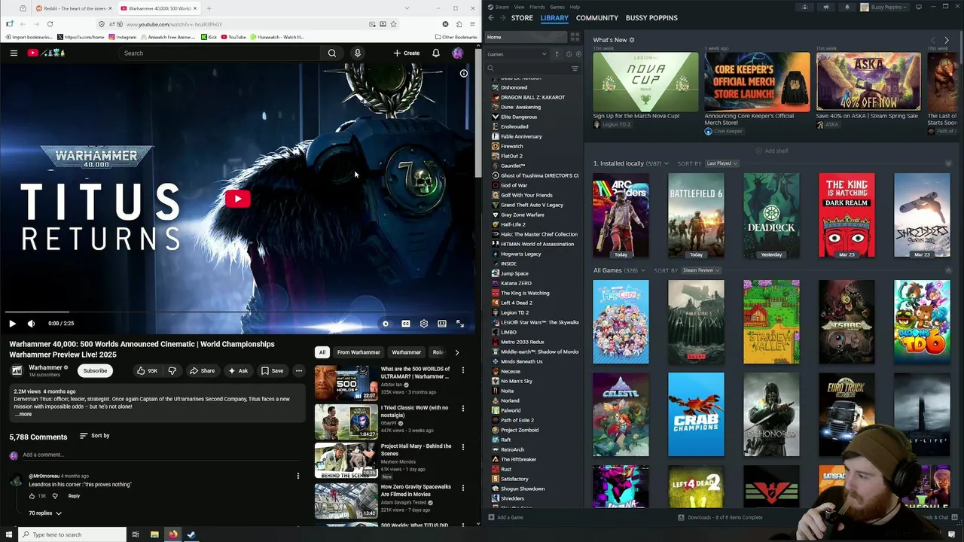
Task: Toggle closed captions in the player
Action: coord(405,324)
